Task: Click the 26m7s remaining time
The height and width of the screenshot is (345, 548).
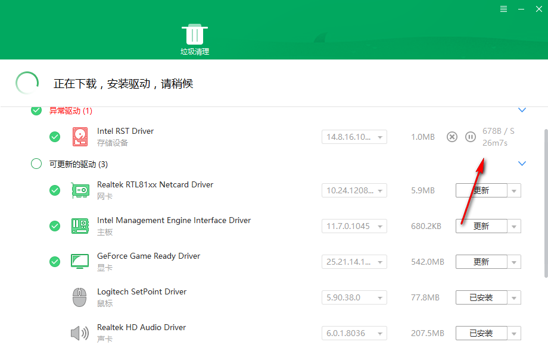Action: pos(495,143)
